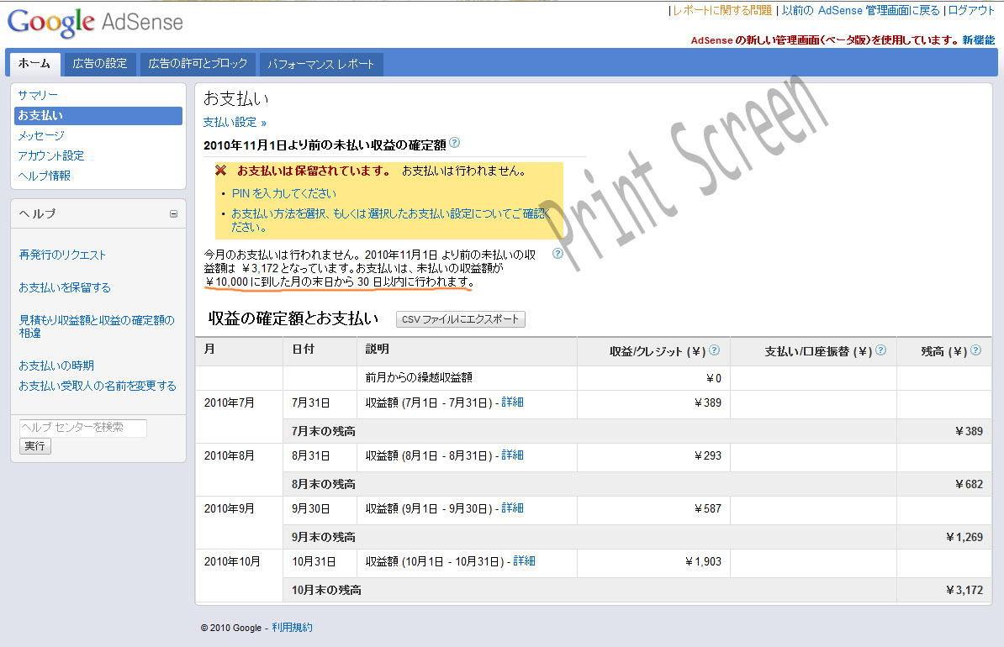Select ￥587 earnings value
The image size is (1004, 647).
click(x=707, y=508)
